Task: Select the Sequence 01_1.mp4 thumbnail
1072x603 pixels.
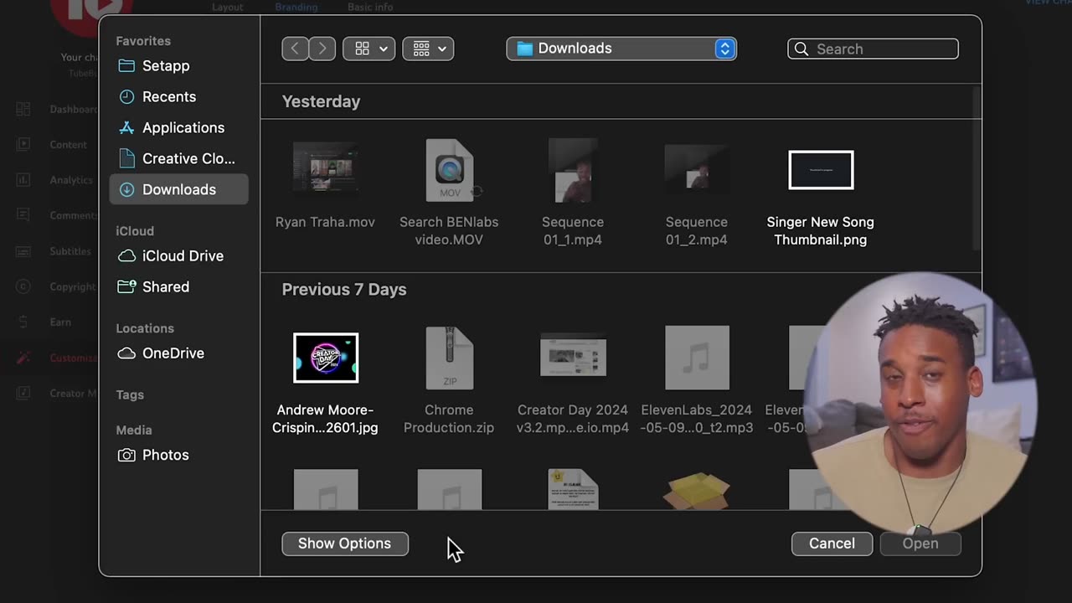Action: pyautogui.click(x=573, y=170)
